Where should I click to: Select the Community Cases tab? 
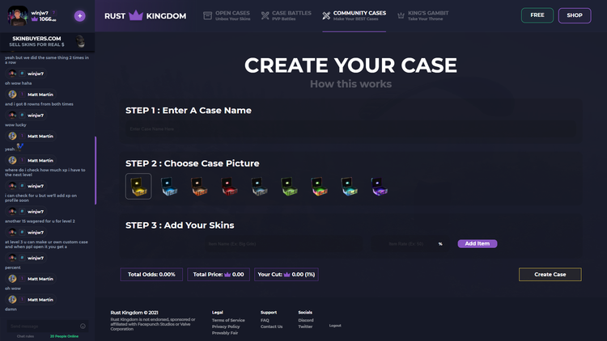[354, 15]
